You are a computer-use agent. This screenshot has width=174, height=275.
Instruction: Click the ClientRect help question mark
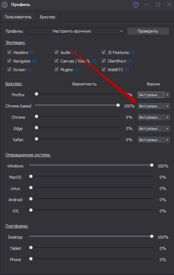(129, 61)
